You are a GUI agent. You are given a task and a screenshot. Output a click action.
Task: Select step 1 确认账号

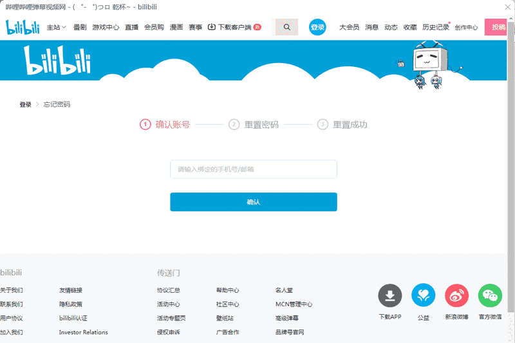[165, 124]
